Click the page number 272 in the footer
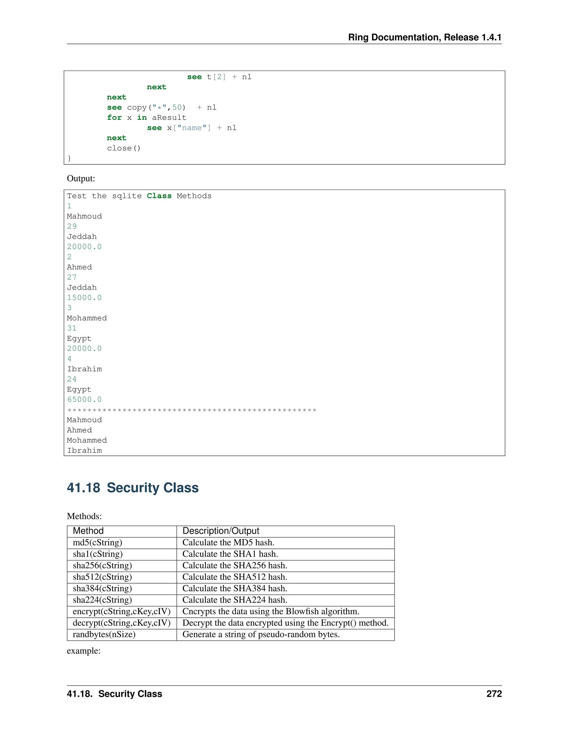The image size is (569, 736). (494, 694)
